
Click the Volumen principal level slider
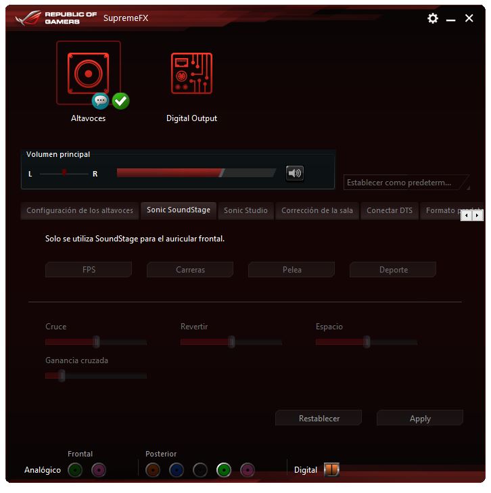click(196, 173)
